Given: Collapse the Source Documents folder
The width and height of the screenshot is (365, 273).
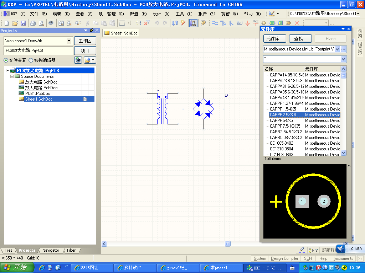Looking at the screenshot, I should [12, 76].
